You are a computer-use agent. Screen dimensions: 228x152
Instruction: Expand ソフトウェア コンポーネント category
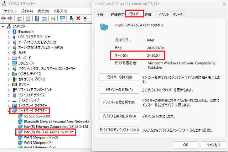click(x=9, y=90)
